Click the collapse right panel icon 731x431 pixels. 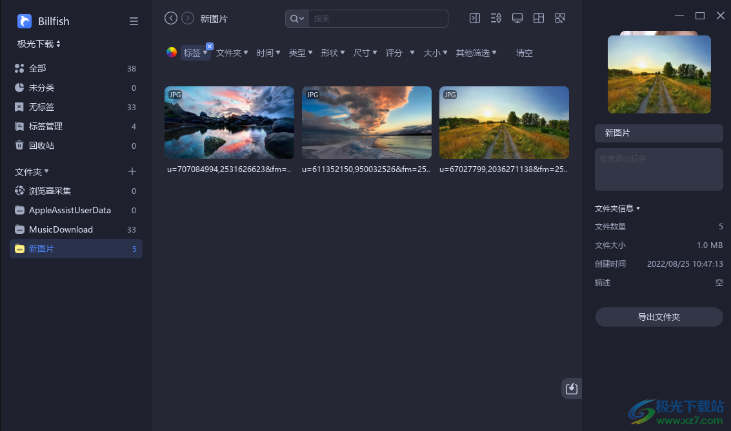point(474,18)
